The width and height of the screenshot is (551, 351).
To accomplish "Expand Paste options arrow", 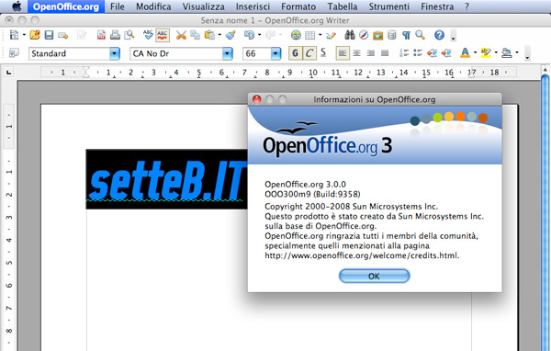I will (219, 35).
